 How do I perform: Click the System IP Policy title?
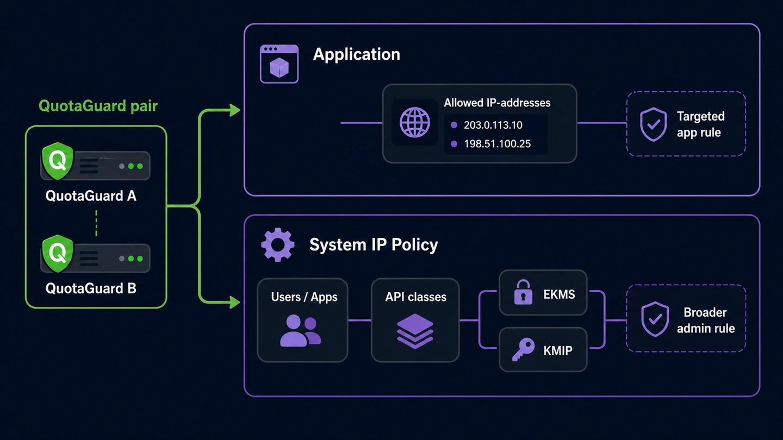(x=374, y=244)
